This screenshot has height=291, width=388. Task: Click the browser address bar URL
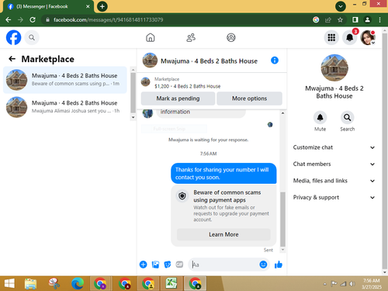[x=108, y=19]
